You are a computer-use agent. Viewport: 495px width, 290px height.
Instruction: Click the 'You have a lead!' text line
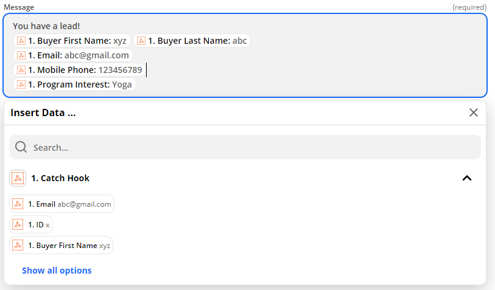[x=46, y=26]
